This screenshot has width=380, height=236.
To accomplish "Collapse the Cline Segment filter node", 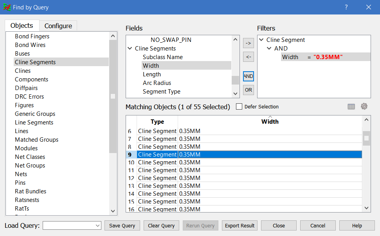I will tap(261, 40).
